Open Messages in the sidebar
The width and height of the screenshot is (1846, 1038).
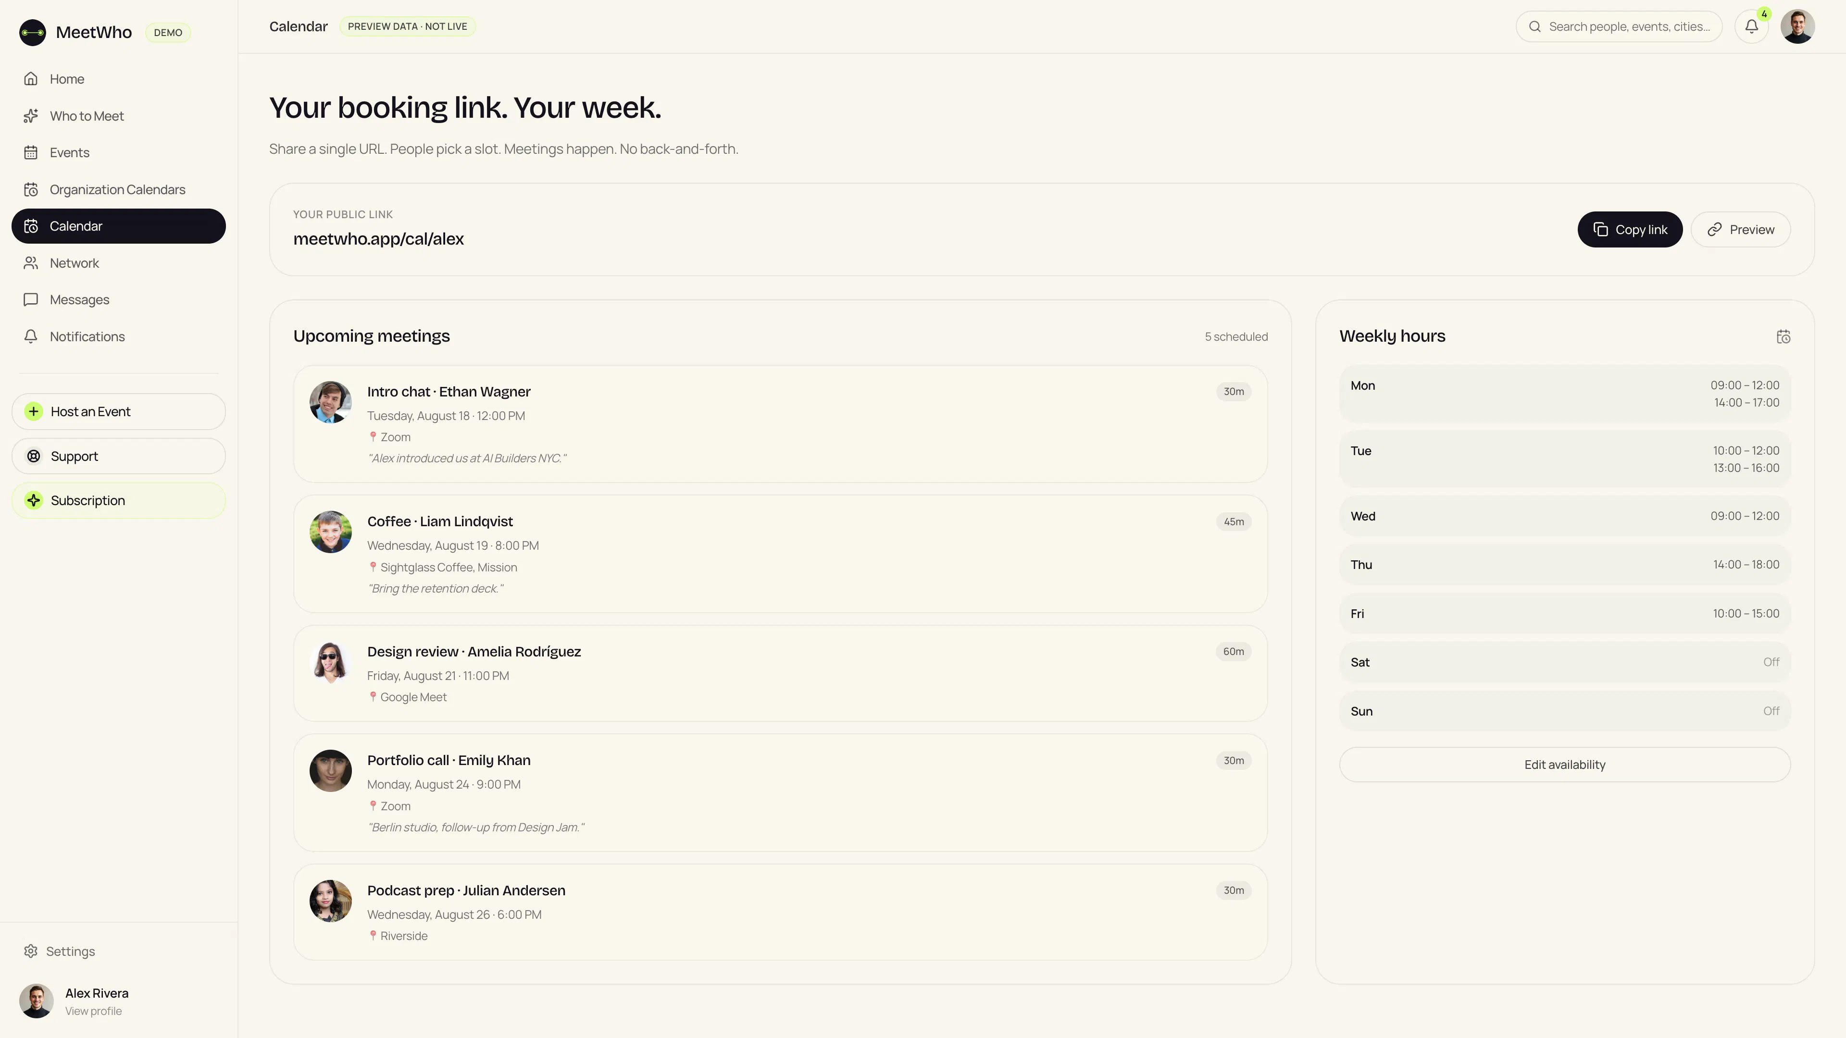[x=118, y=299]
